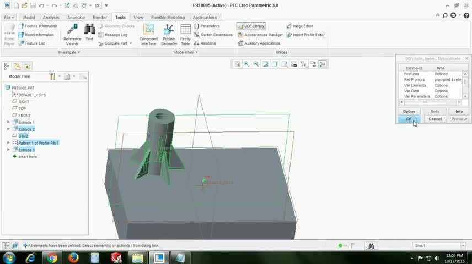
Task: Select Var Dims element row
Action: click(x=431, y=91)
